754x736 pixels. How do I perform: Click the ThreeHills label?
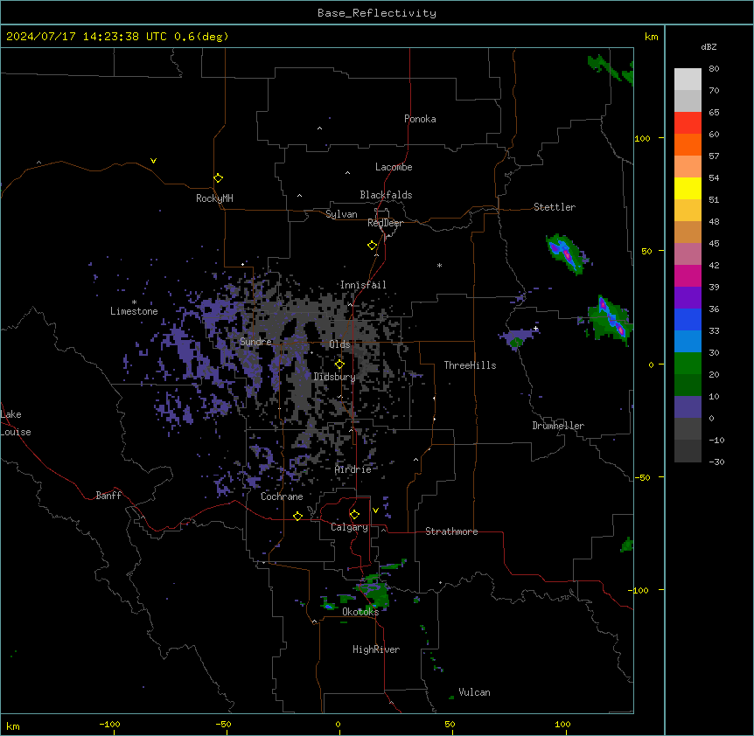point(471,365)
